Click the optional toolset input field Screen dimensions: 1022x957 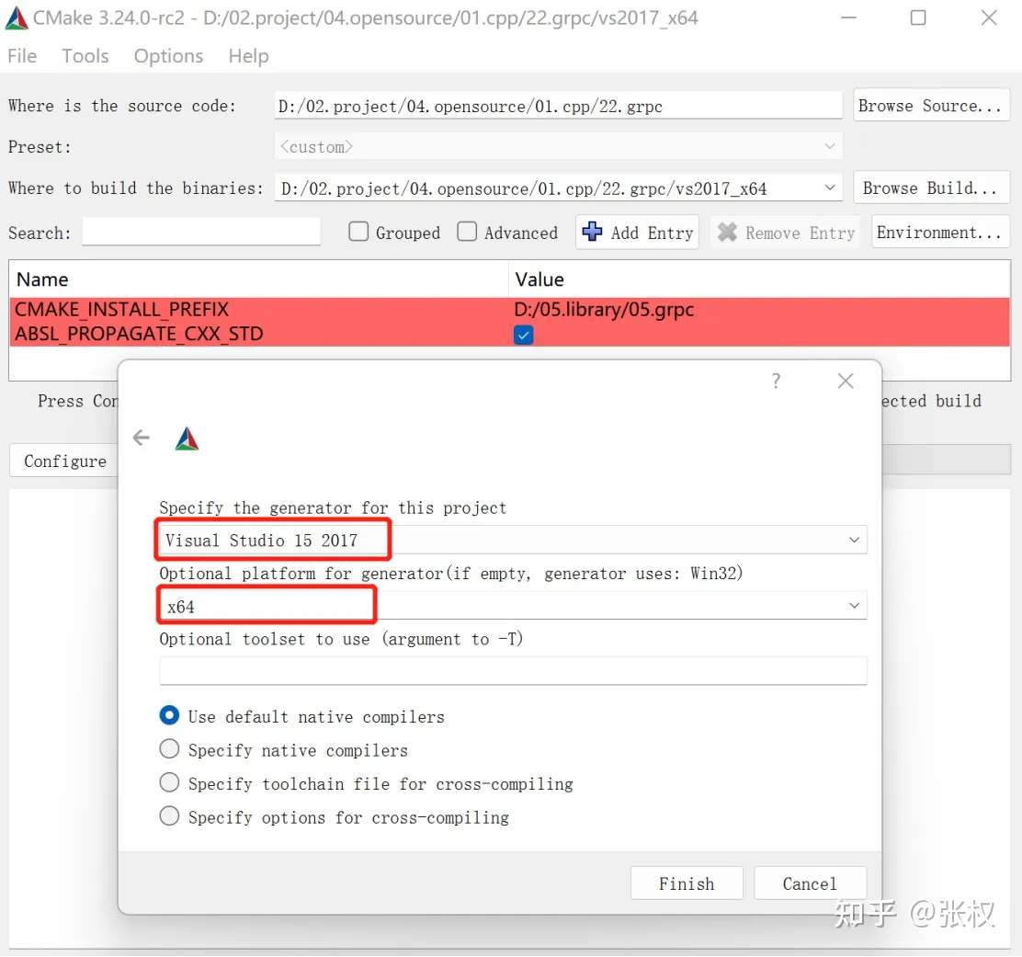click(x=513, y=671)
